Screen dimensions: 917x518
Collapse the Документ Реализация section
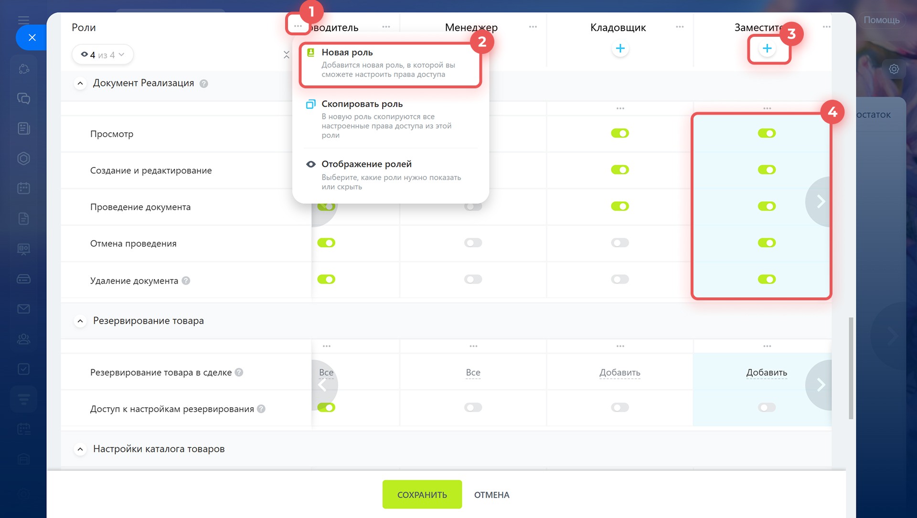80,84
